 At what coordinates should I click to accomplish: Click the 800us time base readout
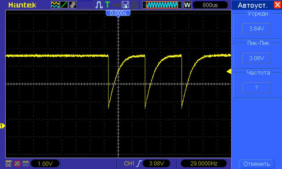[x=210, y=5]
